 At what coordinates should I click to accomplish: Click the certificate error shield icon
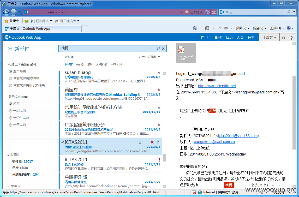pos(187,12)
